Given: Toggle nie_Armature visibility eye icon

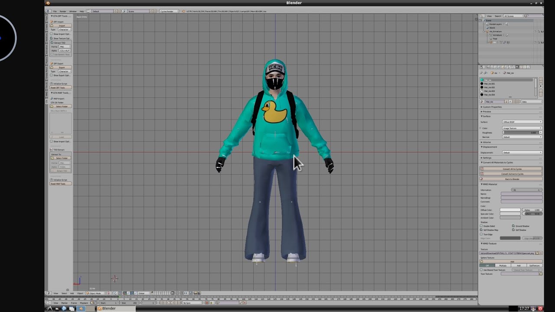Looking at the screenshot, I should click(535, 31).
